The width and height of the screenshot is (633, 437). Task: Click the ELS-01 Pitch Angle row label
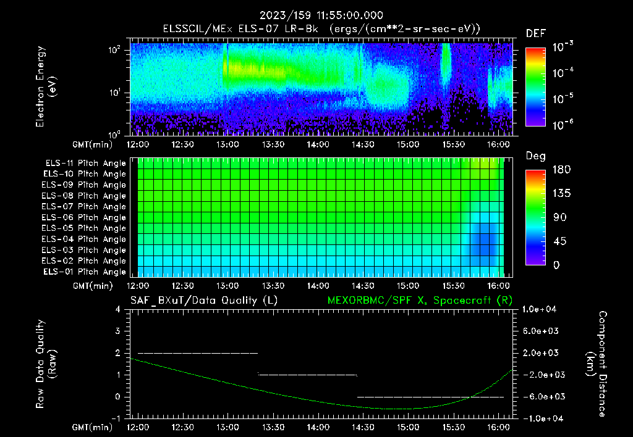[85, 272]
